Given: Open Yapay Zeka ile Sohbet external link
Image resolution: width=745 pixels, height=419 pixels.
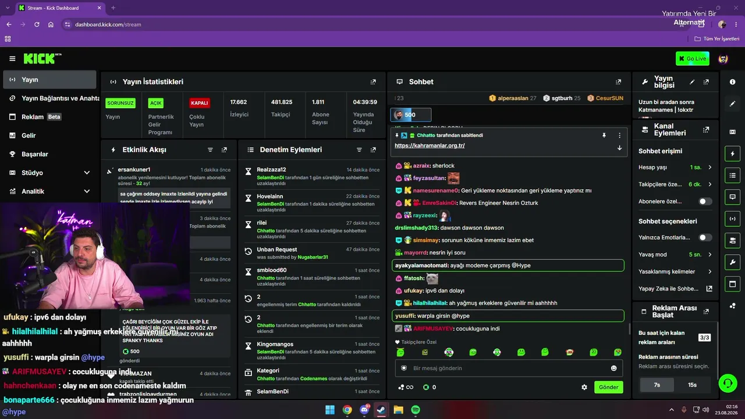Looking at the screenshot, I should tap(709, 289).
